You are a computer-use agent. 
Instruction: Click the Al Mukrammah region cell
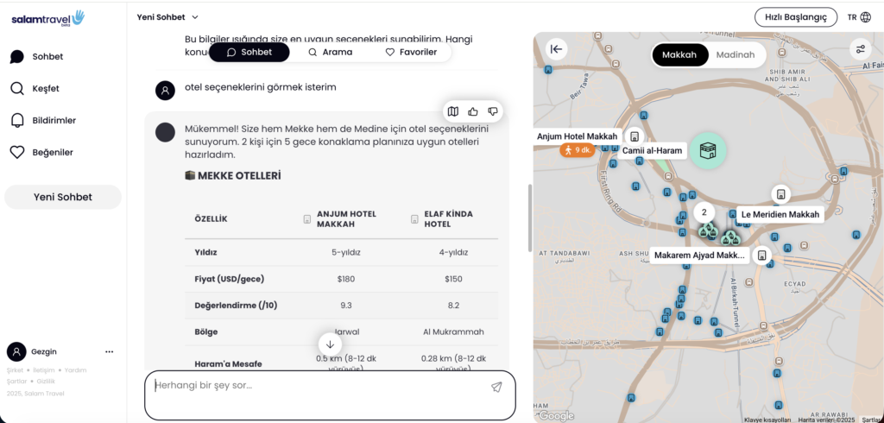click(453, 331)
